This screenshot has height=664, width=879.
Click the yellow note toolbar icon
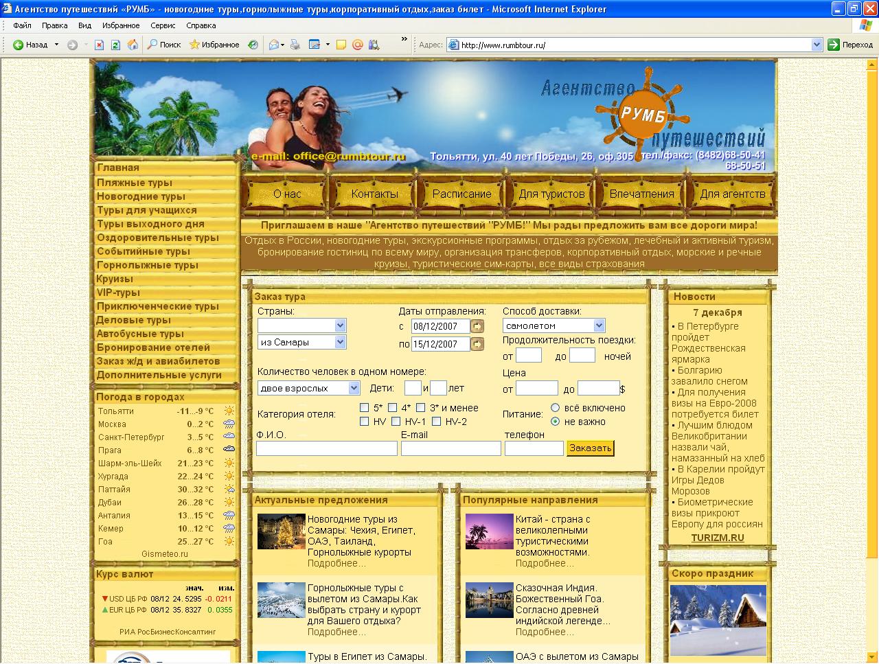(341, 45)
